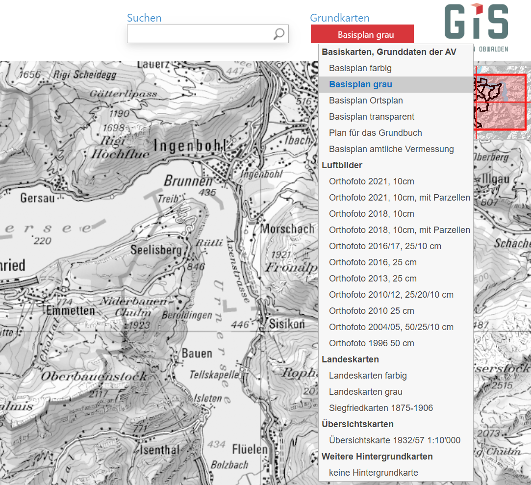This screenshot has width=531, height=485.
Task: Click the magnifying glass search icon
Action: tap(278, 34)
